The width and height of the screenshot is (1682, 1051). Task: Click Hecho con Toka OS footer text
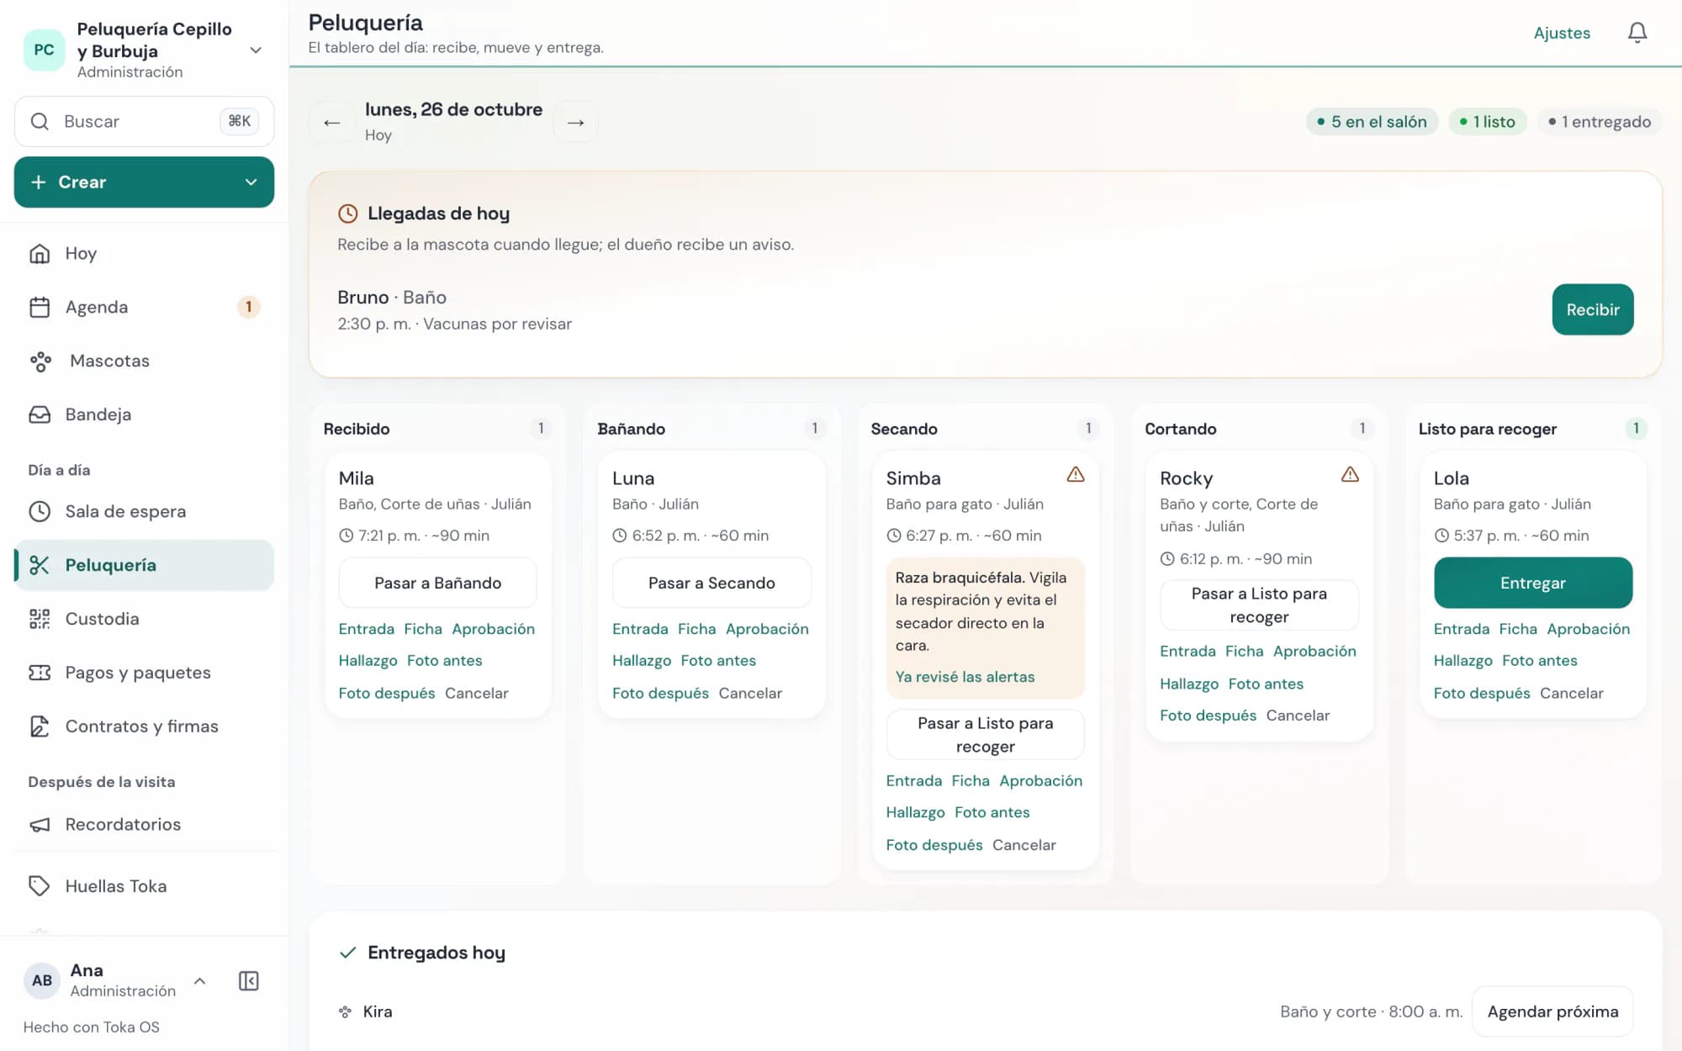[x=91, y=1027]
